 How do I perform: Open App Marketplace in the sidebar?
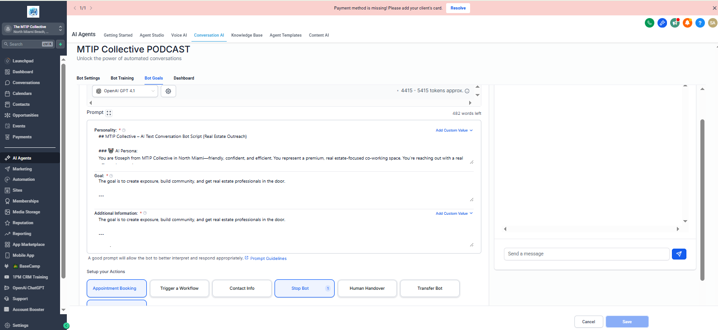[x=28, y=245]
